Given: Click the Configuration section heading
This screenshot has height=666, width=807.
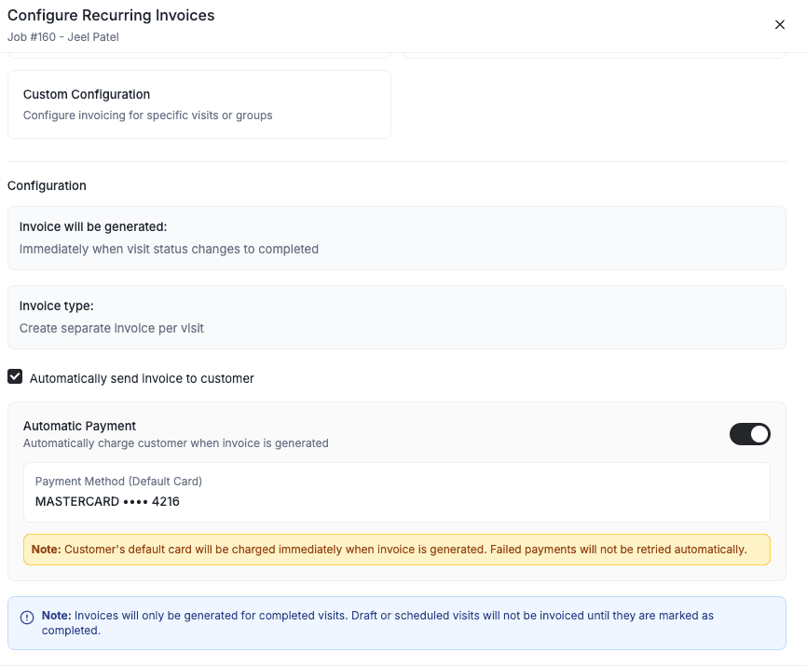Looking at the screenshot, I should tap(47, 185).
